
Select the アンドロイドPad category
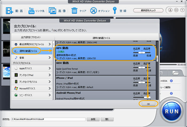pos(32,75)
